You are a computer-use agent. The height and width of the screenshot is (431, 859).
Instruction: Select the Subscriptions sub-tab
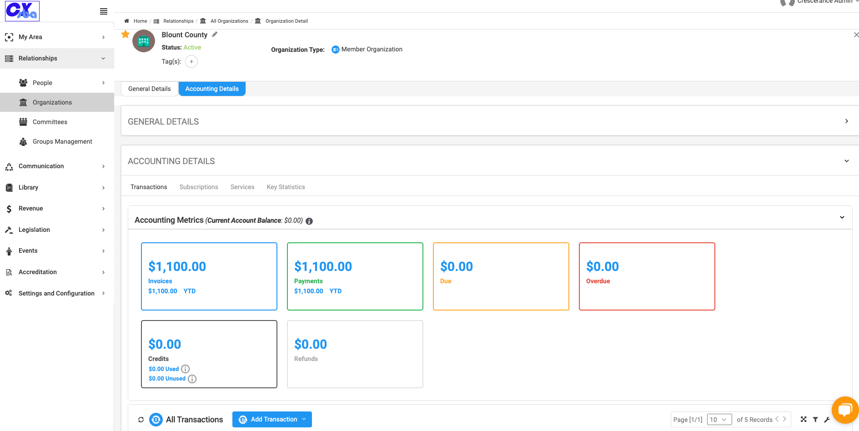coord(199,187)
